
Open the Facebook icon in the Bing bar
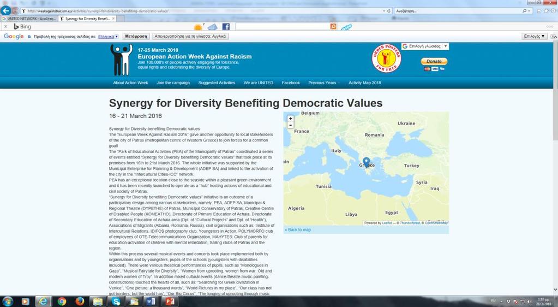226,27
